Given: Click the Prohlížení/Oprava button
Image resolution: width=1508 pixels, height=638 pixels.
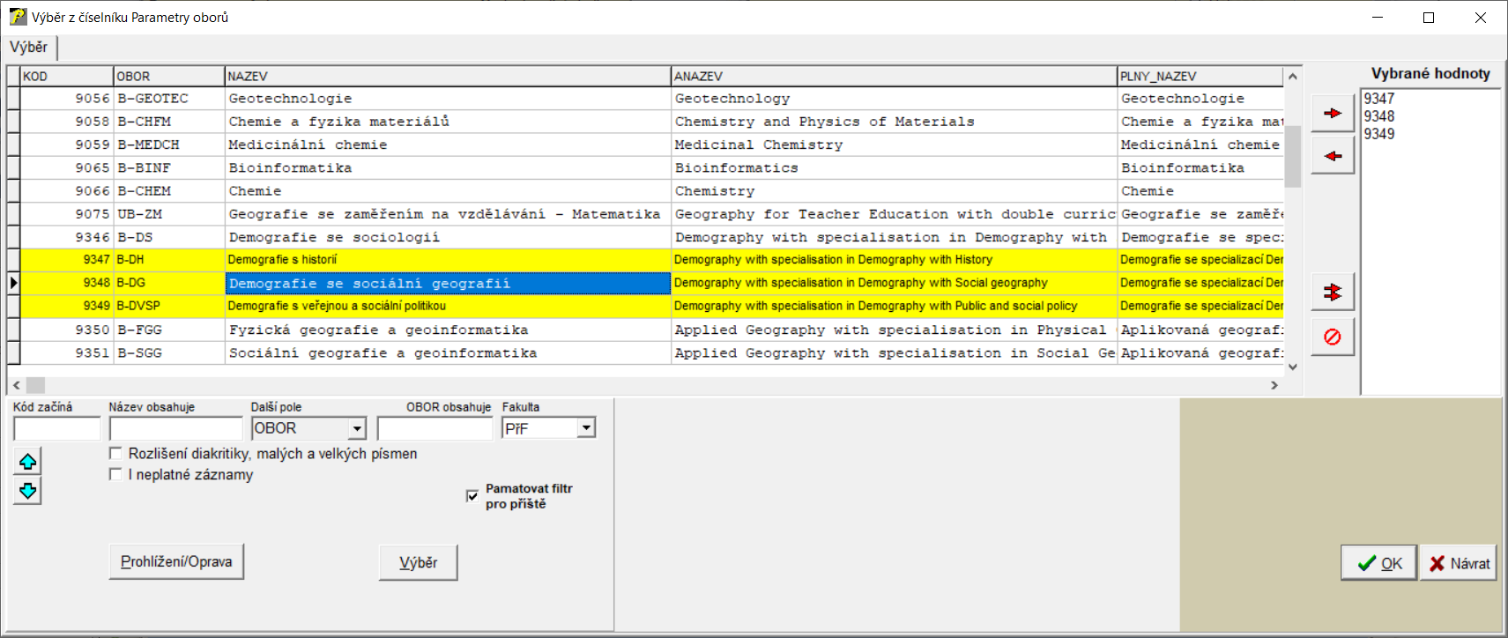Looking at the screenshot, I should coord(176,562).
